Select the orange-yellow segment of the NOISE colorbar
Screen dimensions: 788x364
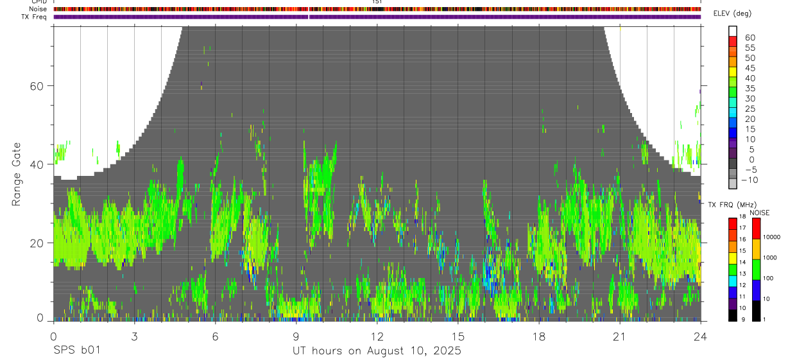pos(756,249)
